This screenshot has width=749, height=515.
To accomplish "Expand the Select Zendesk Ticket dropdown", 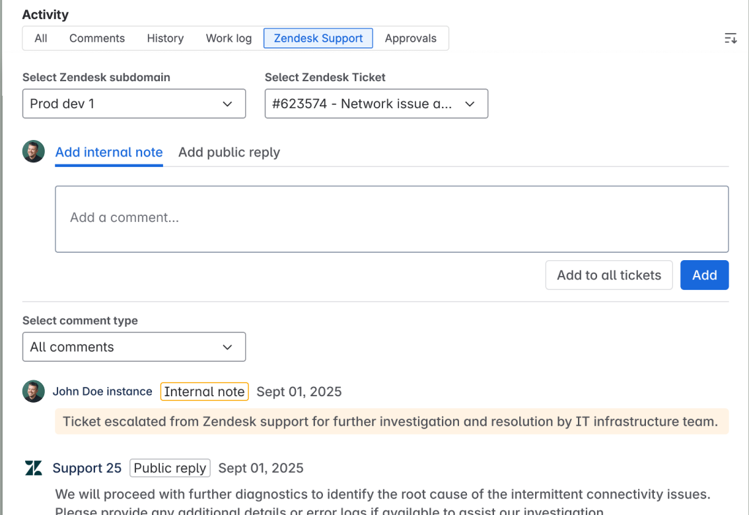I will (x=376, y=104).
